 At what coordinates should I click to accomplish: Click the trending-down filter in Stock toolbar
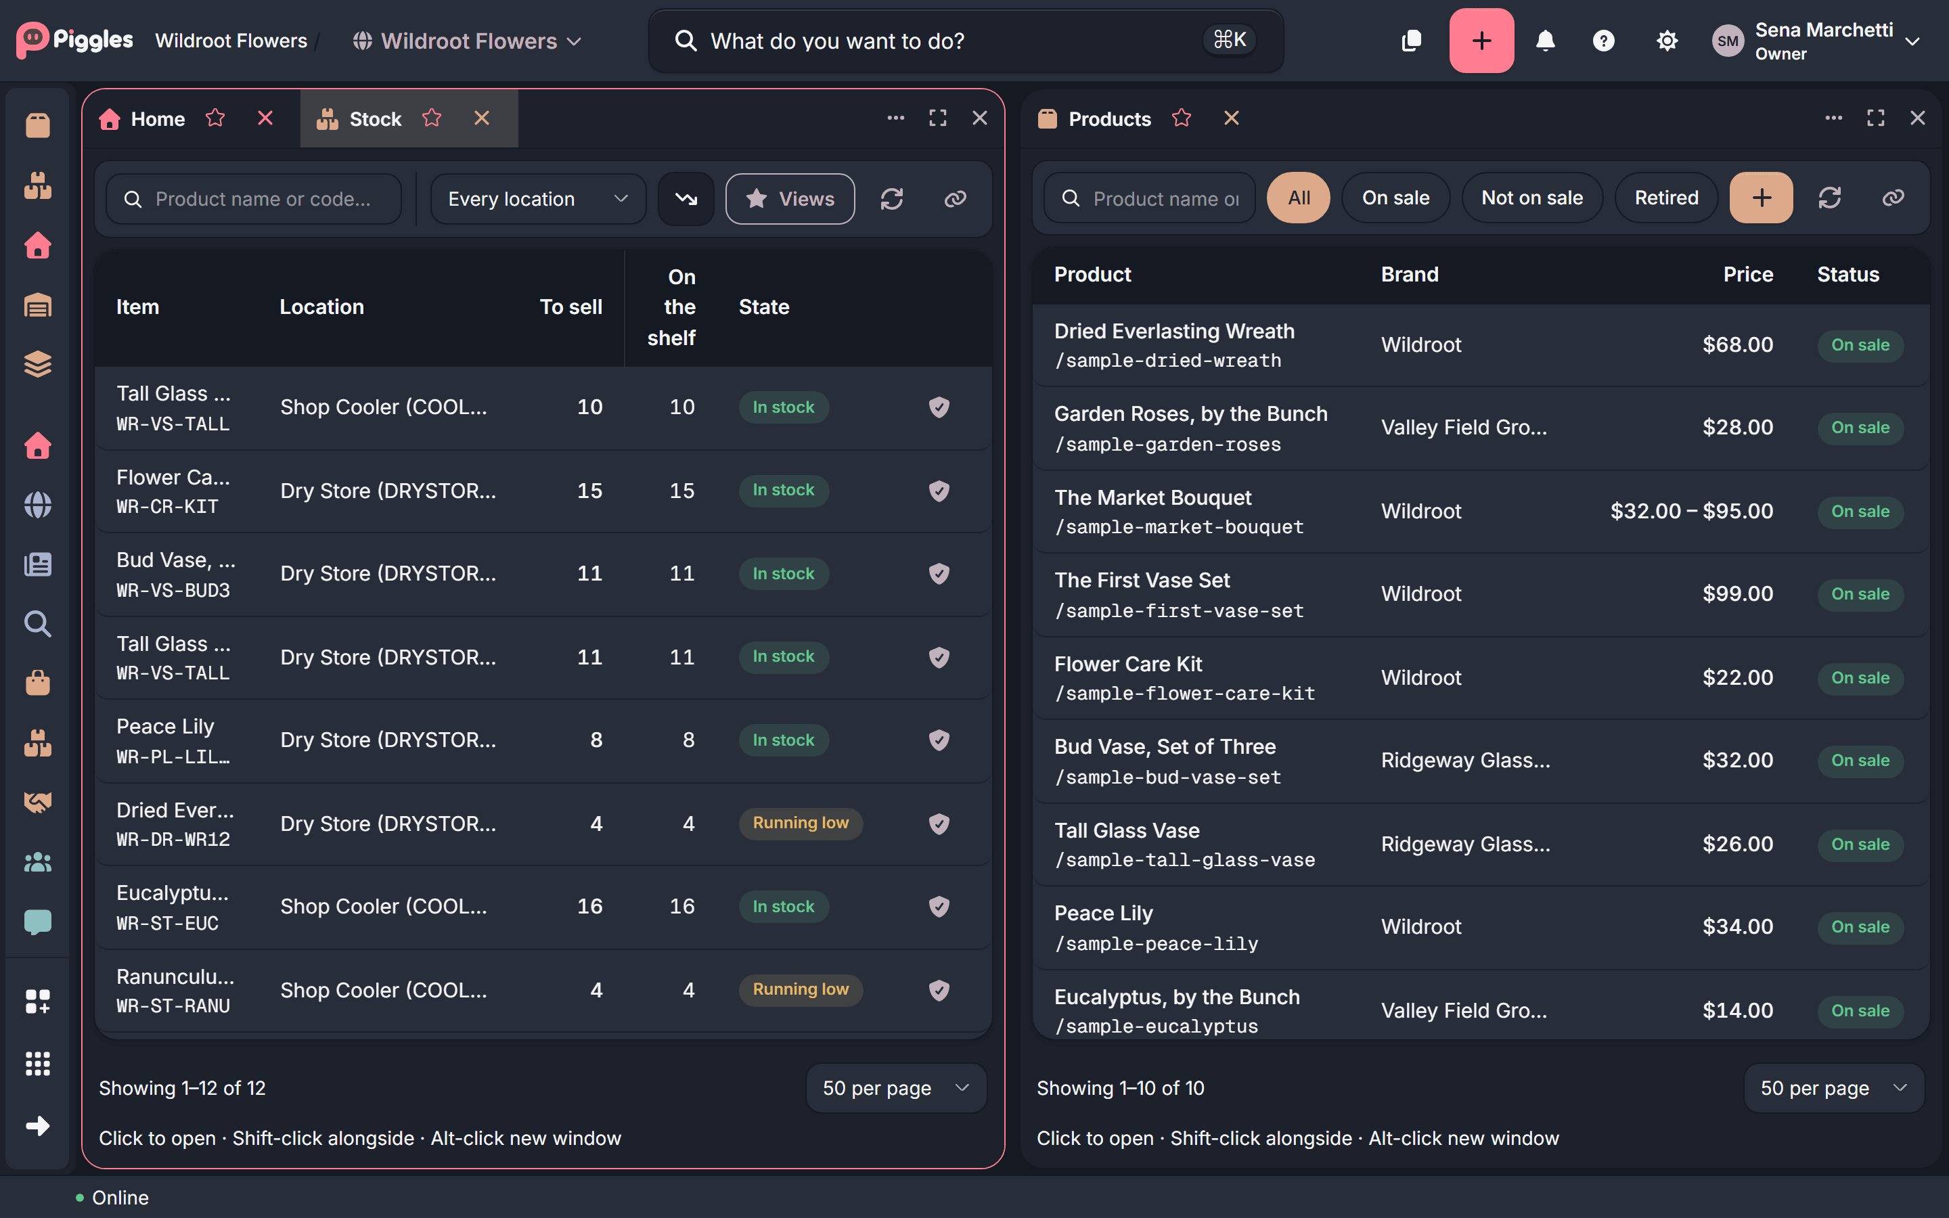[x=686, y=199]
